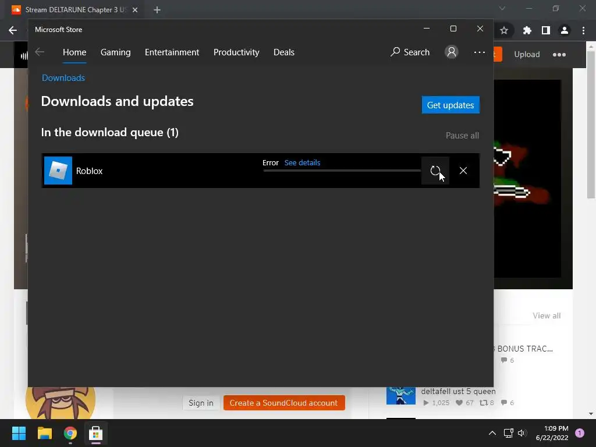The width and height of the screenshot is (596, 447).
Task: Switch to the Home tab
Action: (74, 52)
